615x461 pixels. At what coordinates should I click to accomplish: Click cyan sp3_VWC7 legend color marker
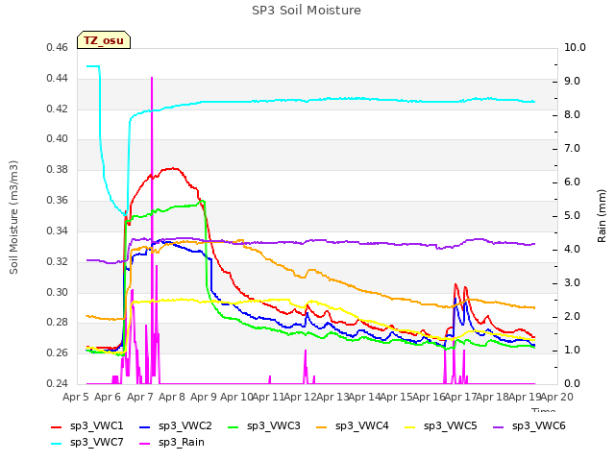57,444
